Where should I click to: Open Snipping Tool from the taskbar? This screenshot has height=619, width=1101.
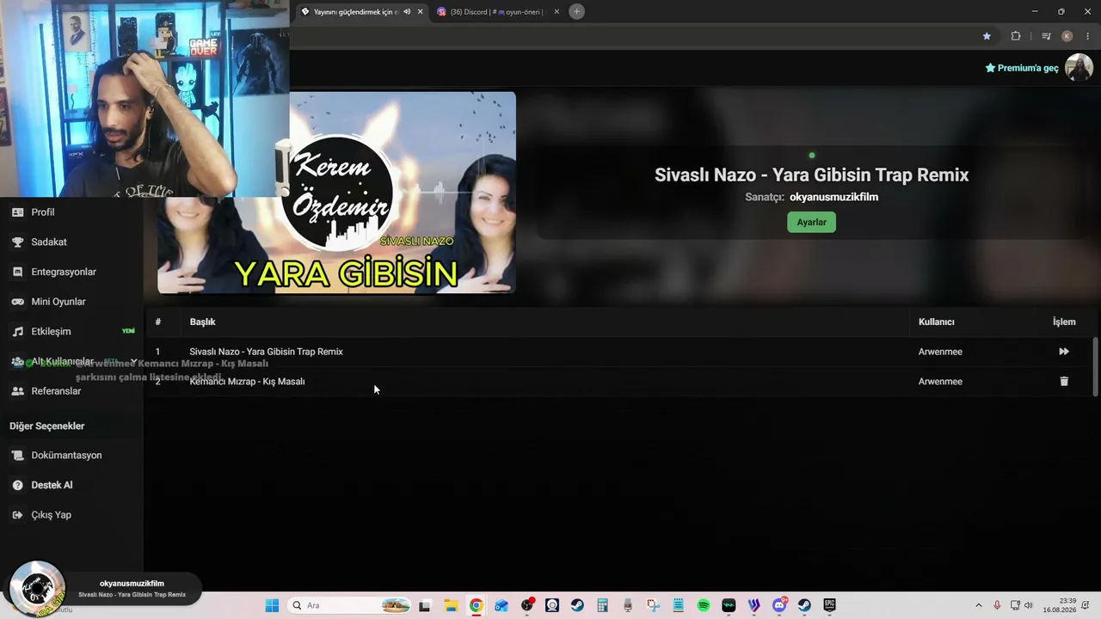pos(653,605)
